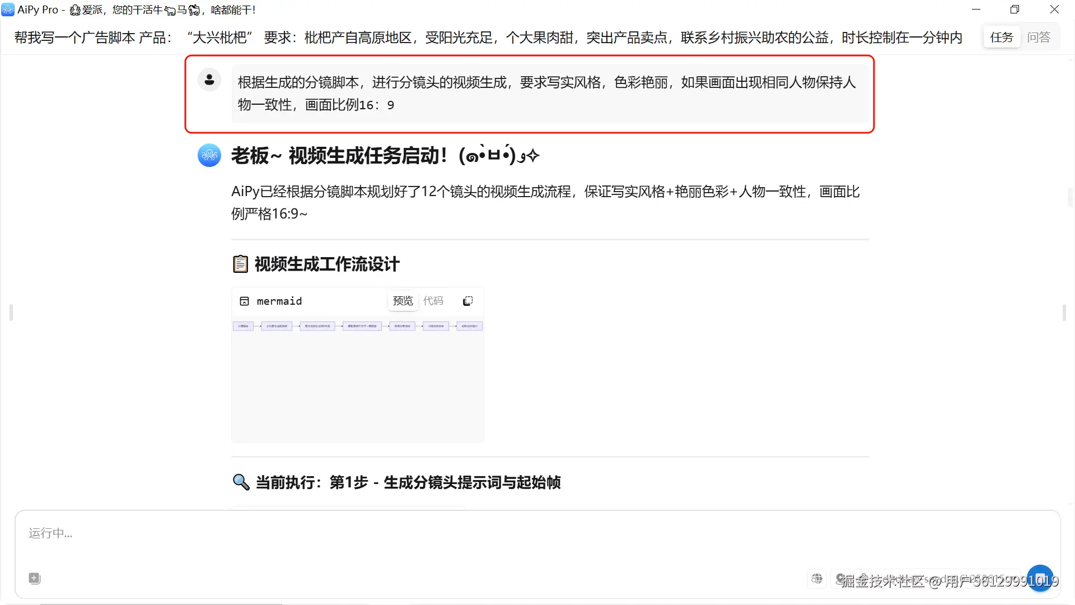
Task: Switch to 问答 mode
Action: coord(1039,38)
